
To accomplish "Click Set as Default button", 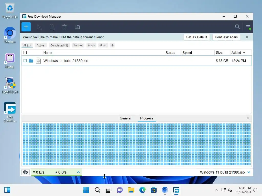I will (197, 37).
